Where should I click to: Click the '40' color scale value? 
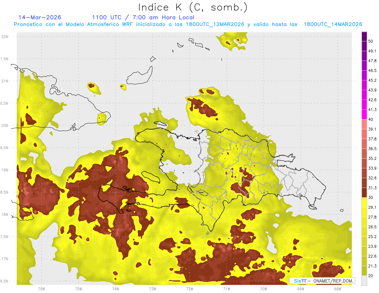(x=371, y=119)
